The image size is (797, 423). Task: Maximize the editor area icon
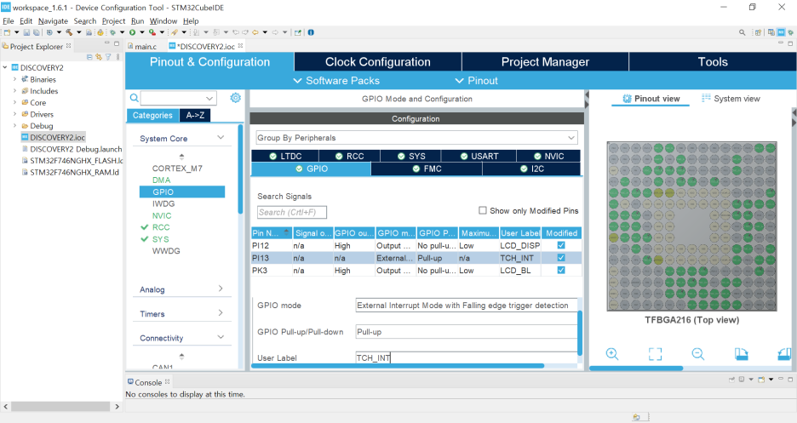coord(790,43)
